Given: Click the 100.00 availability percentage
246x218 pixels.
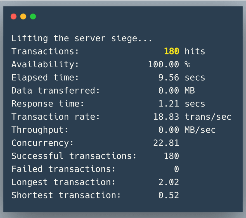Looking at the screenshot, I should pyautogui.click(x=164, y=65).
